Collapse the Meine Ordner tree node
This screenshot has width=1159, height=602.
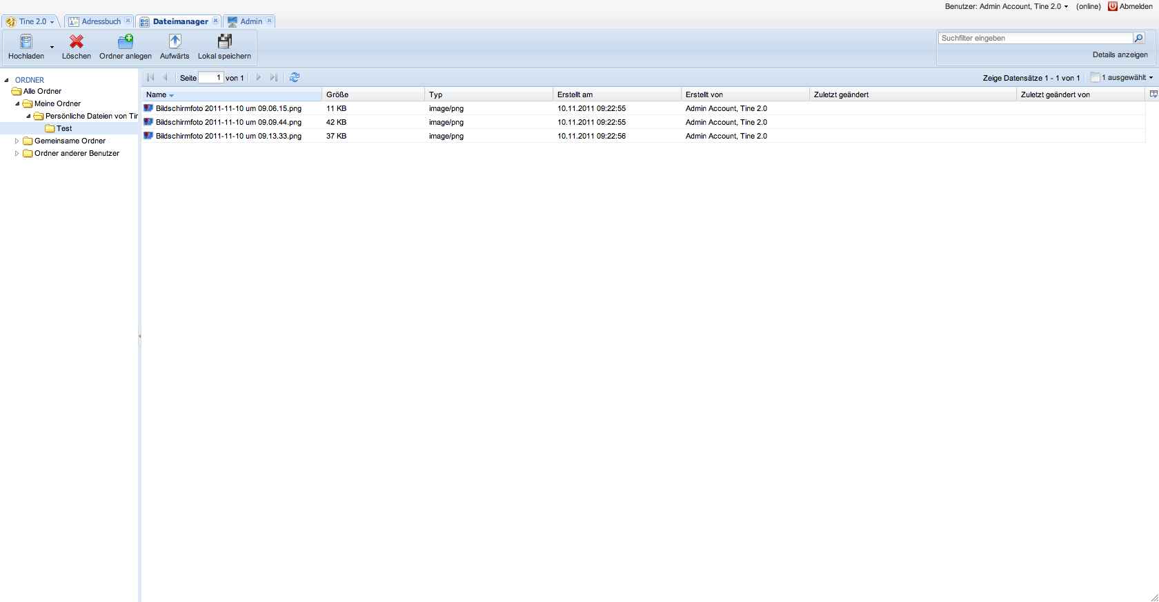pyautogui.click(x=17, y=104)
